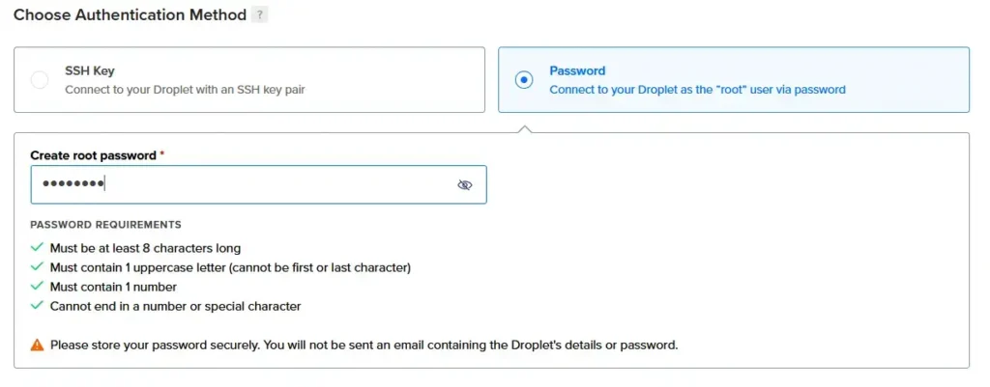Screen dimensions: 990x387
Task: Click the root user via password description
Action: 697,90
